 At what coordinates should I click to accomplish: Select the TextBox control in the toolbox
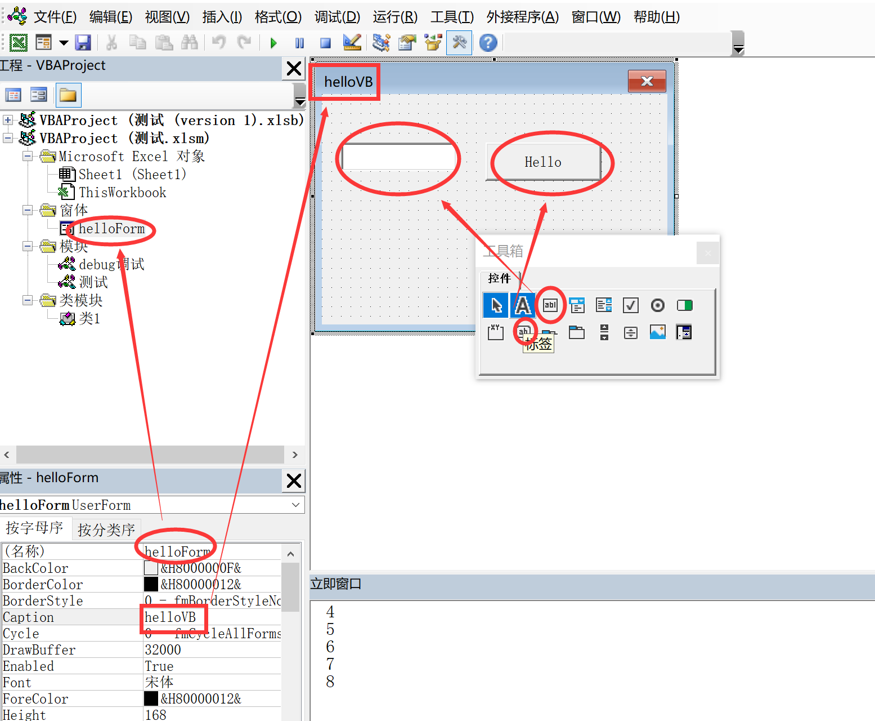click(x=550, y=305)
